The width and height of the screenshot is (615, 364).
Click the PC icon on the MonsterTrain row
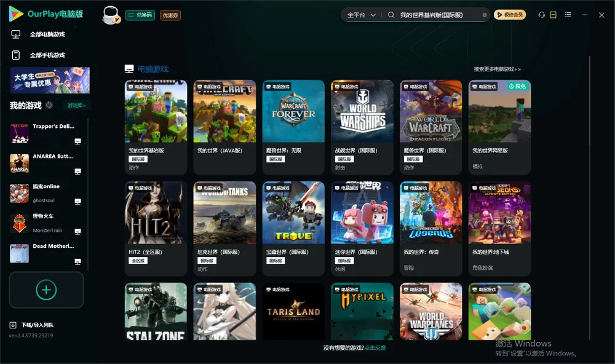pos(77,231)
